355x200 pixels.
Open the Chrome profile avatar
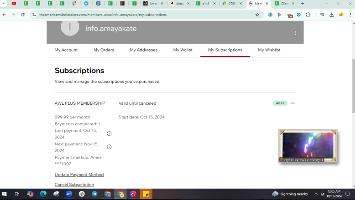click(x=341, y=15)
